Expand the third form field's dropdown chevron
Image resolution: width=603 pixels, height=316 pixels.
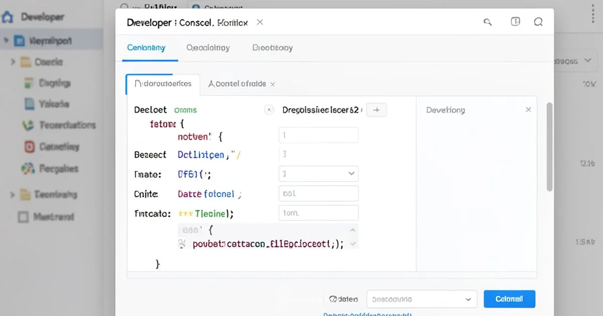pyautogui.click(x=352, y=174)
